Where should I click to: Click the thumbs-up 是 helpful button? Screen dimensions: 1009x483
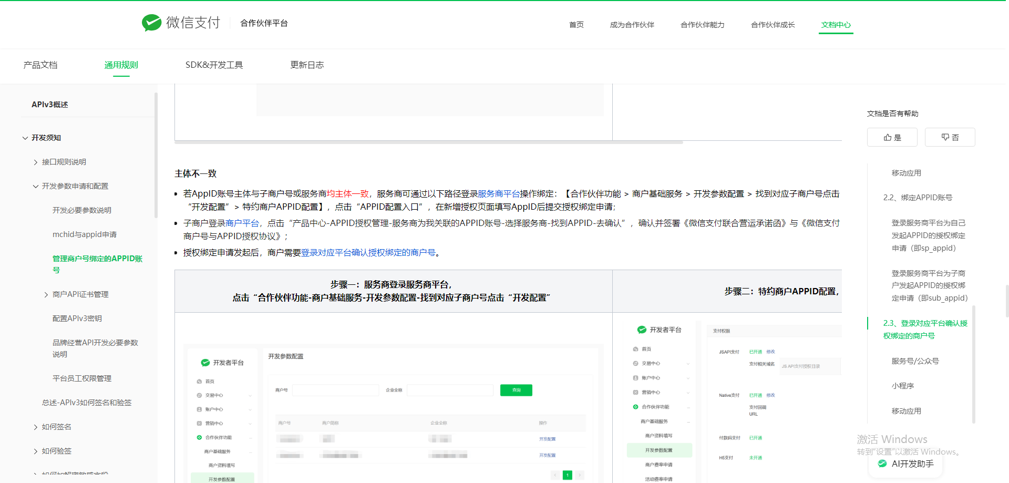pyautogui.click(x=892, y=137)
